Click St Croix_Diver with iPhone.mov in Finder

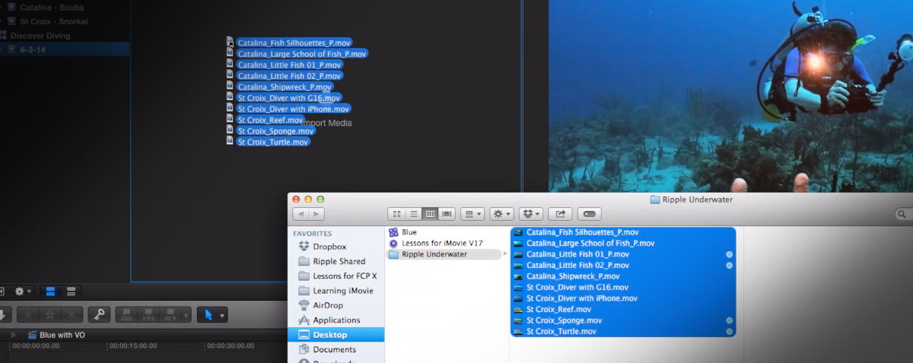581,298
